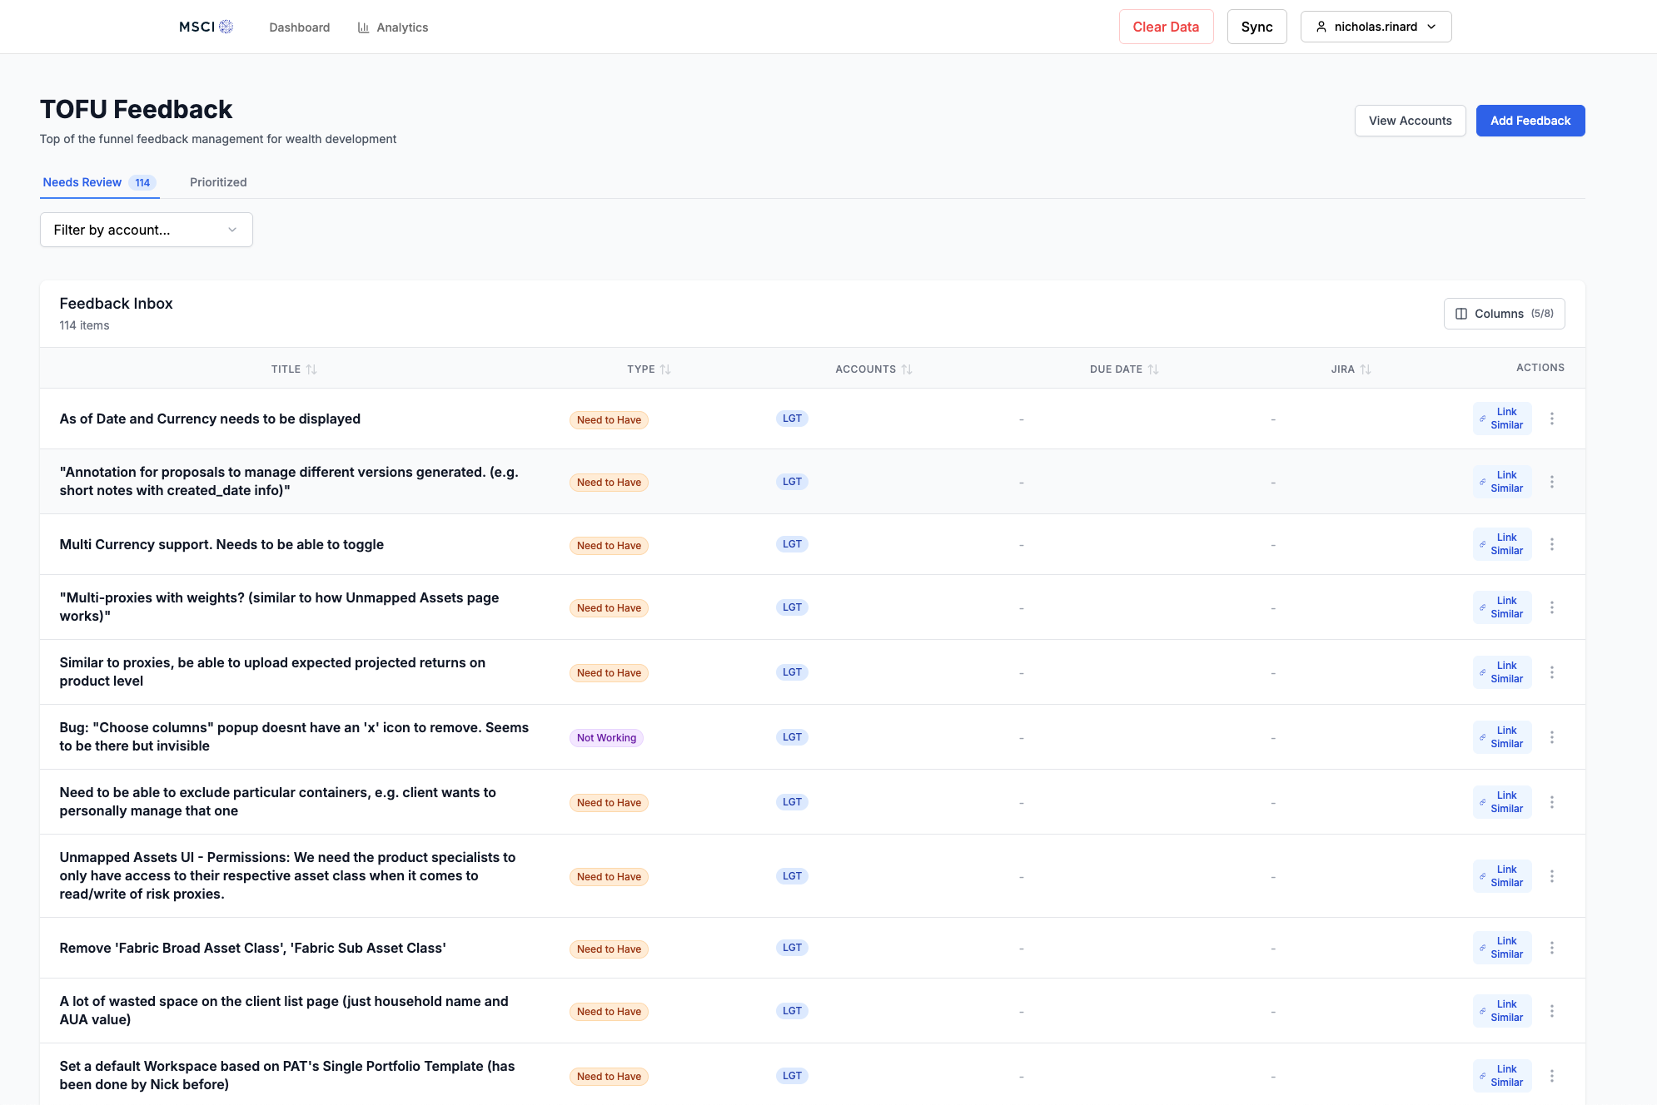Viewport: 1657px width, 1105px height.
Task: Click the View Accounts button
Action: pos(1410,120)
